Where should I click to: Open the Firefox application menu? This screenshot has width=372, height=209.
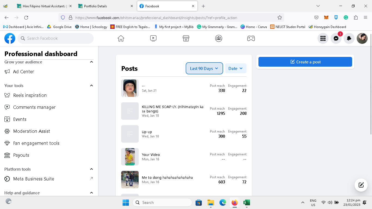(365, 17)
